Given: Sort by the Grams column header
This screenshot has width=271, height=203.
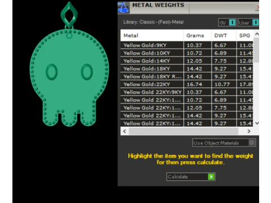Looking at the screenshot, I should click(x=198, y=36).
